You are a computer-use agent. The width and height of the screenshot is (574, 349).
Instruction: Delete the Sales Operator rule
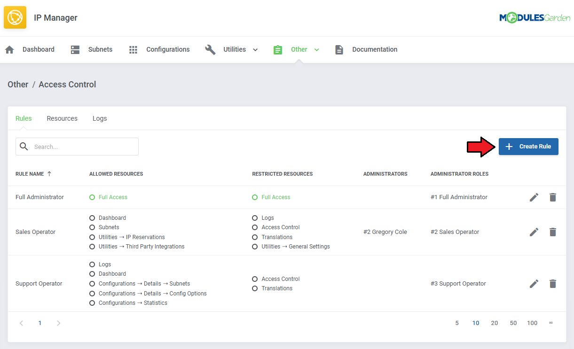[x=553, y=232]
